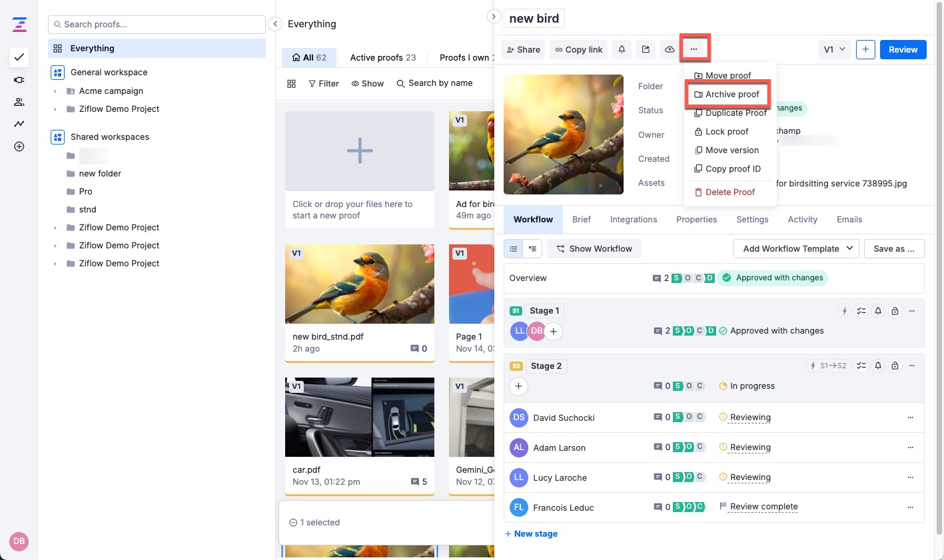Toggle grid view for proof thumbnails
The image size is (944, 560).
tap(292, 83)
